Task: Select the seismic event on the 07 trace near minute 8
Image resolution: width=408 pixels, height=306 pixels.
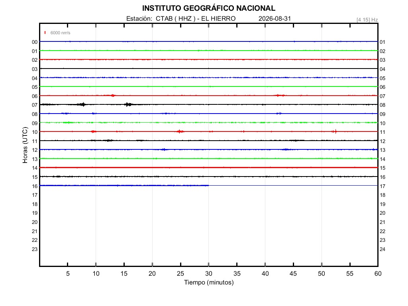Action: coord(82,105)
